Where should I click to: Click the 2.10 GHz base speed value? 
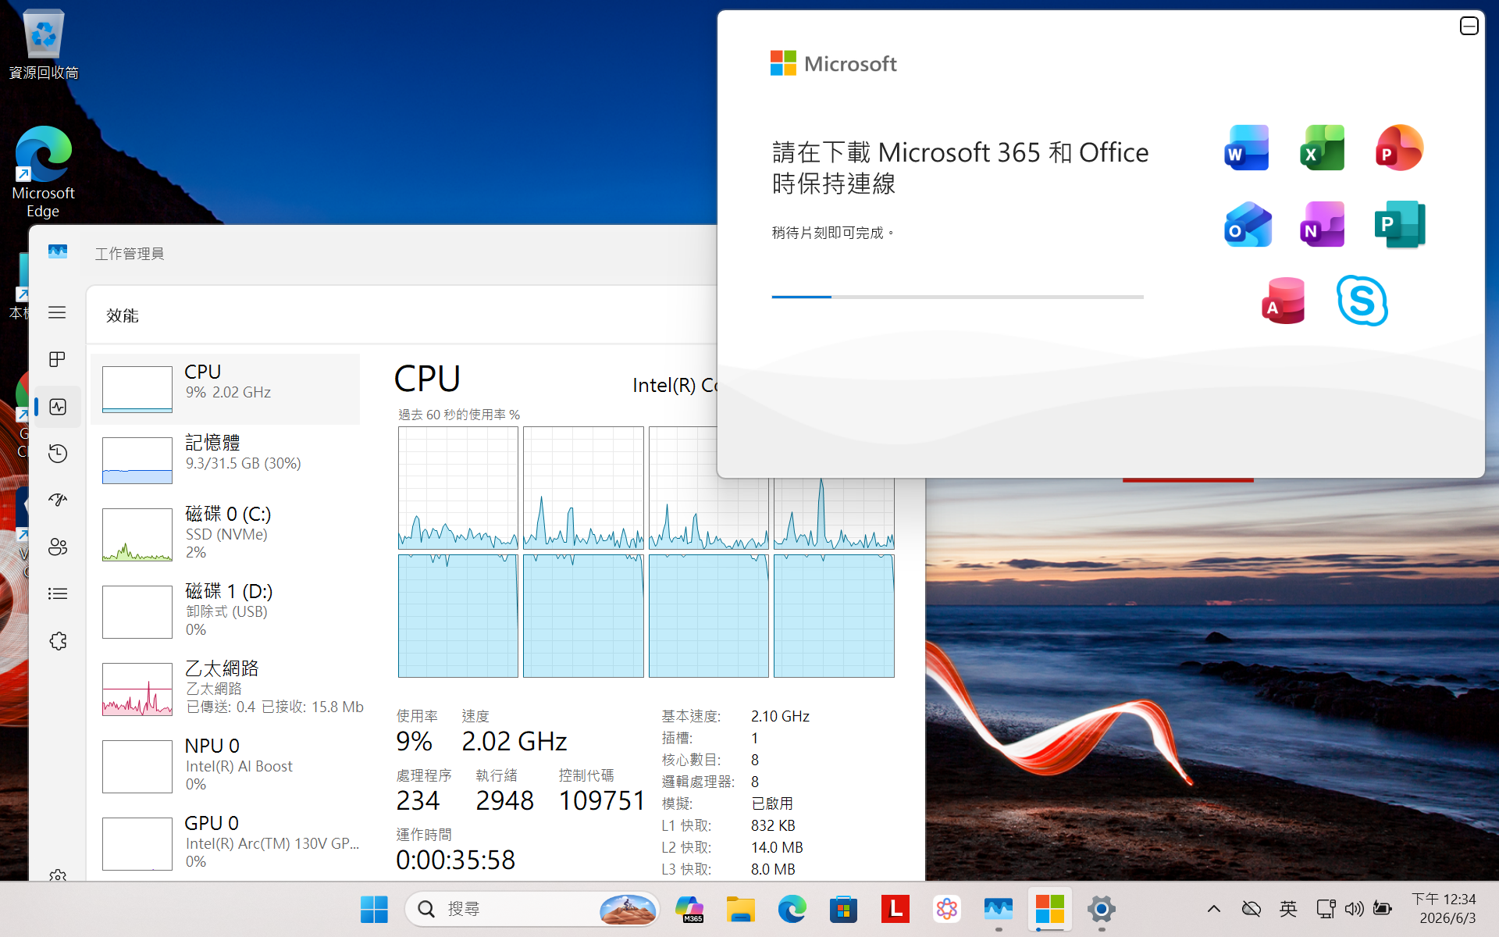[x=780, y=716]
